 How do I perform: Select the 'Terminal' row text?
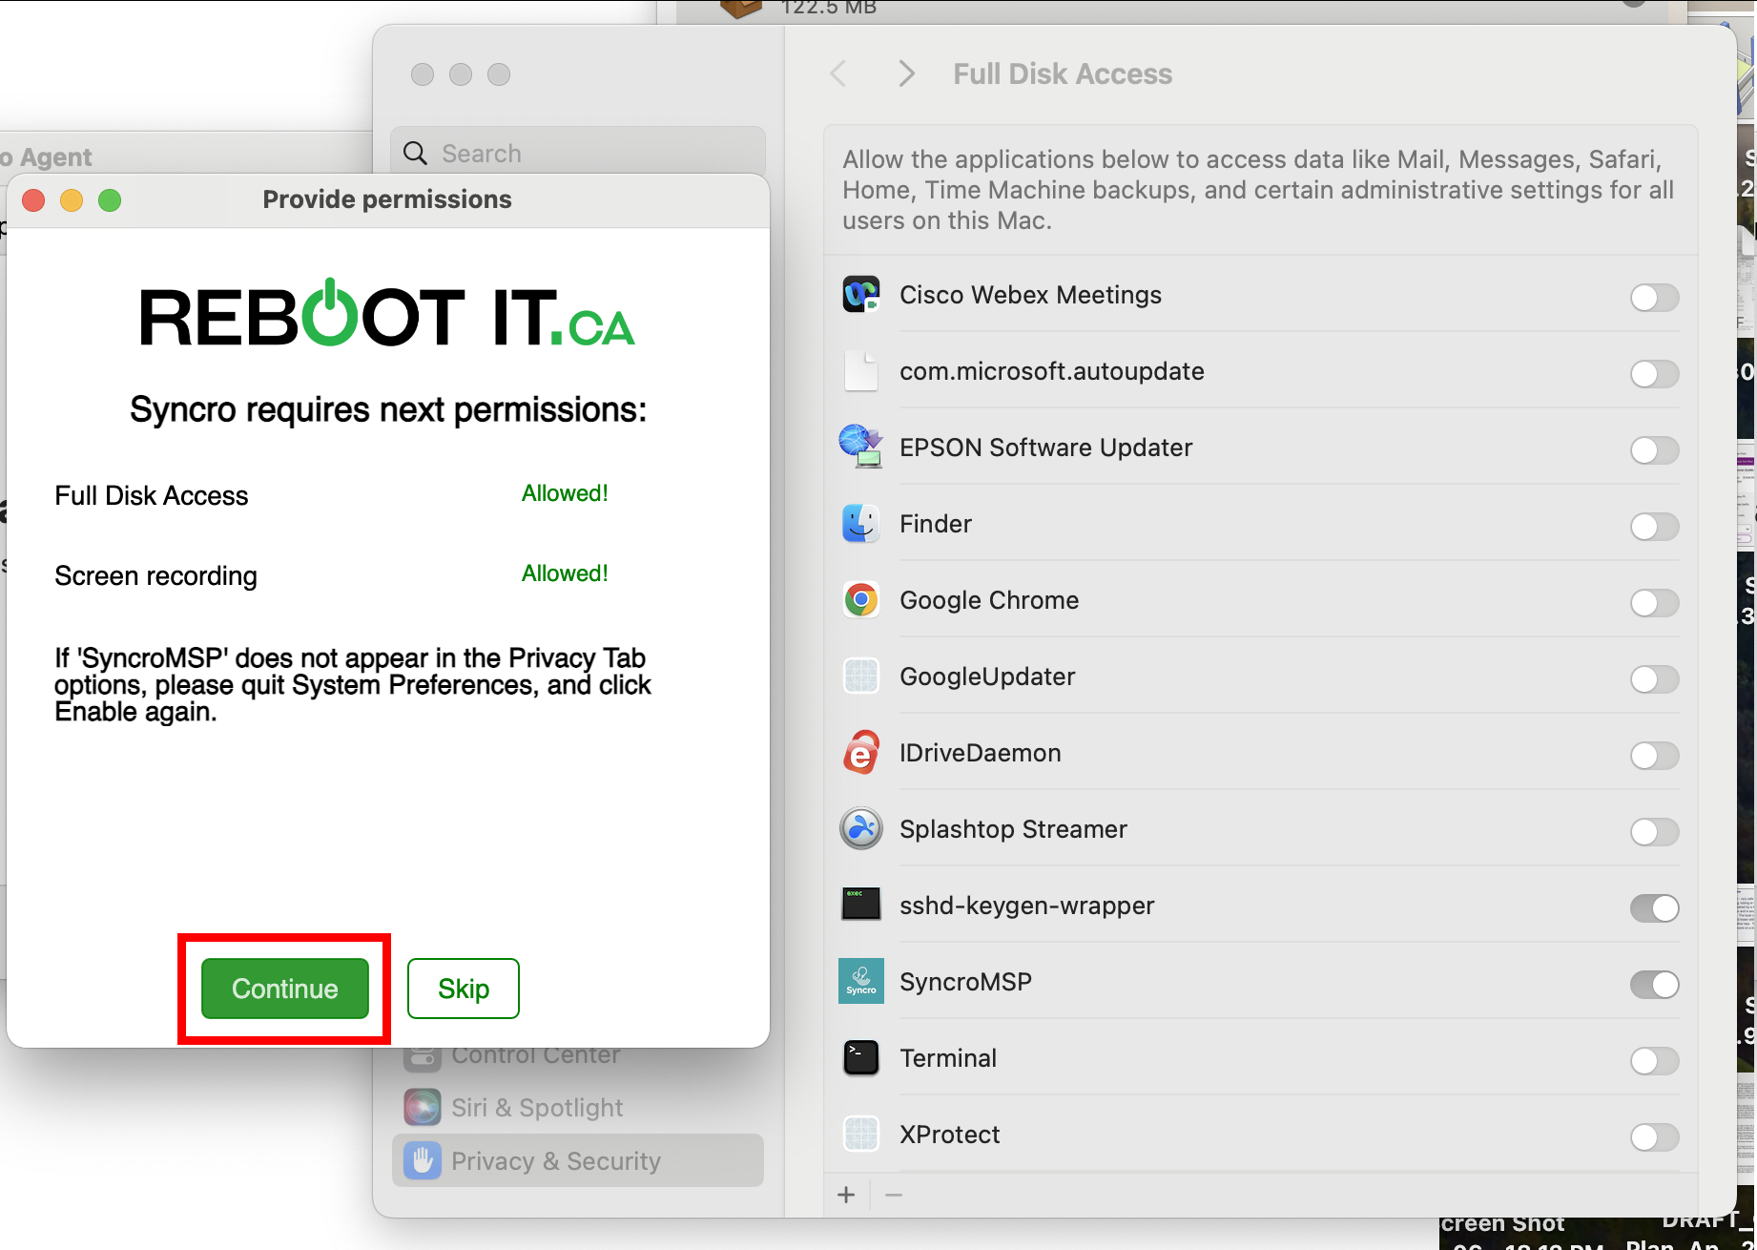pos(948,1058)
